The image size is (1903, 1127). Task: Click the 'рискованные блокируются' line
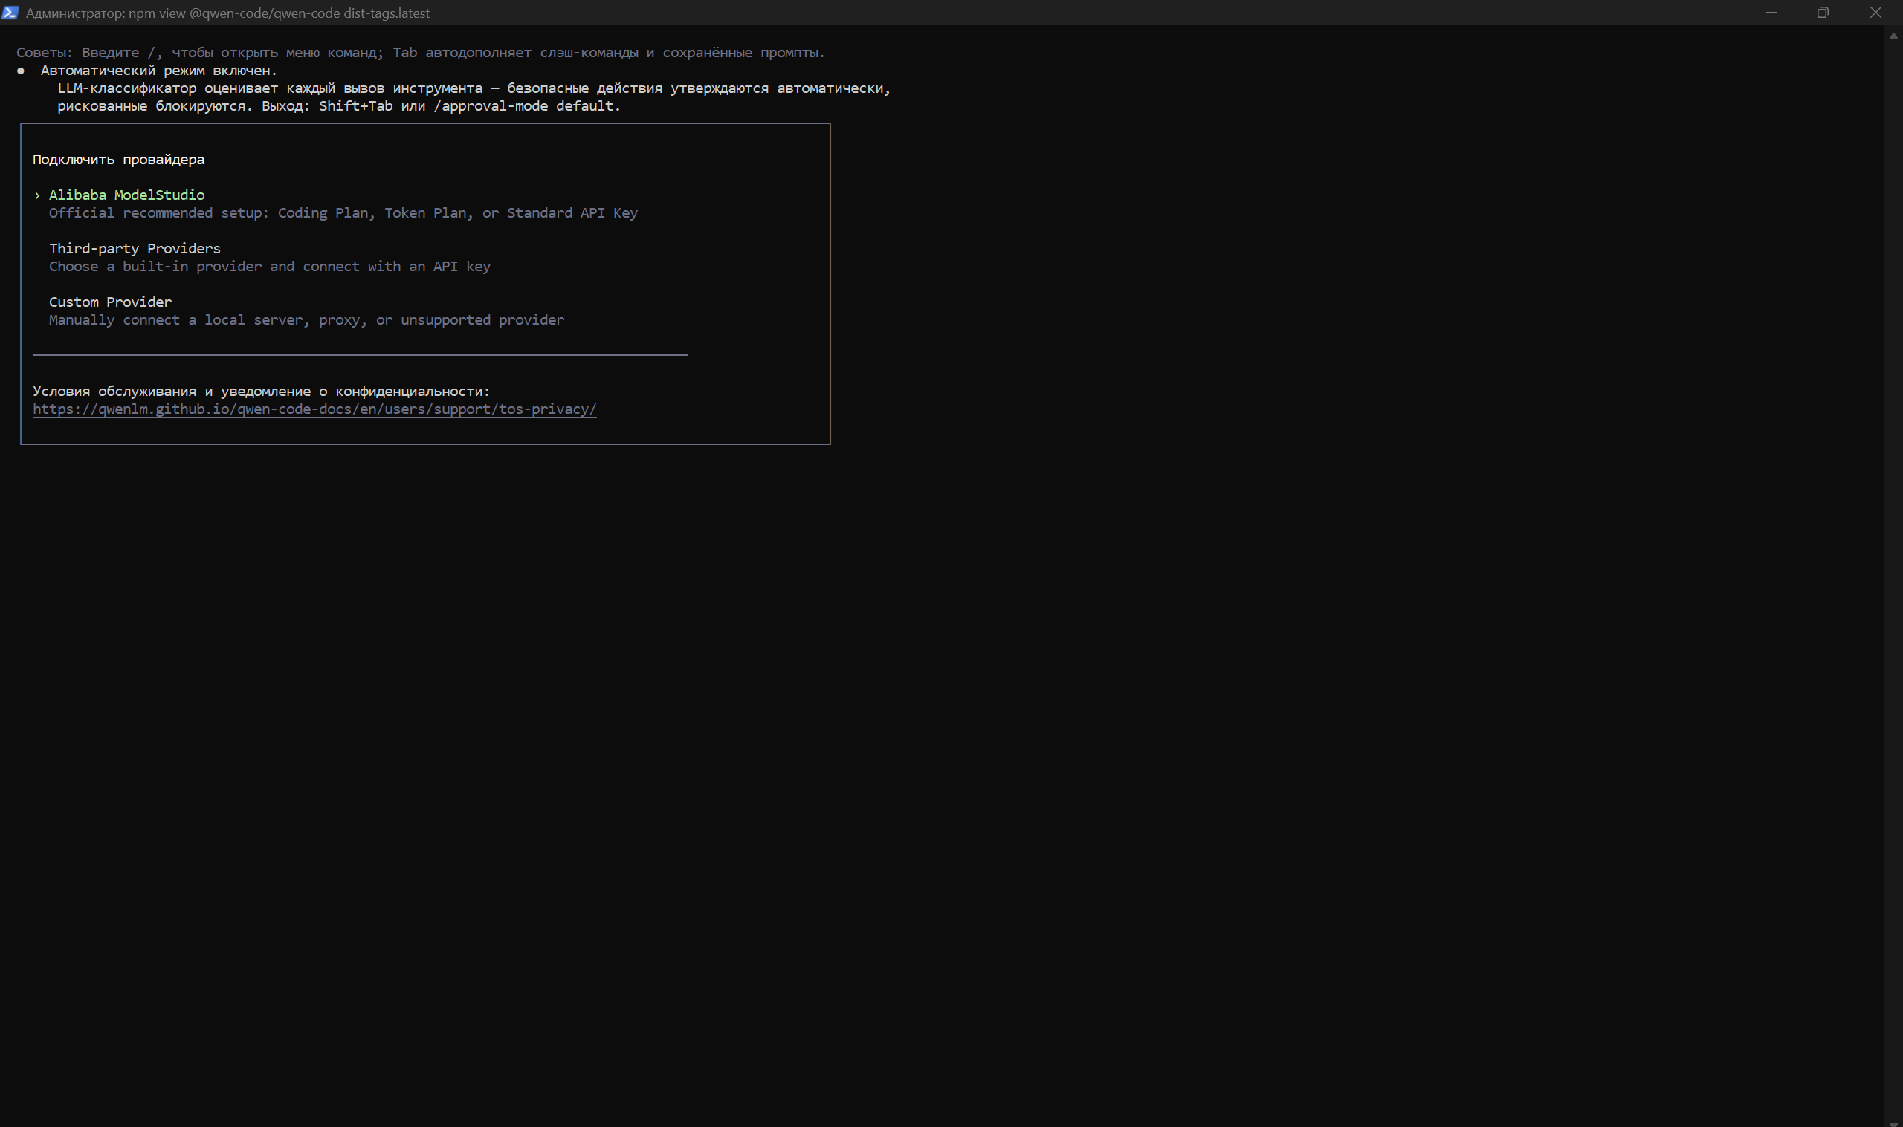[339, 106]
